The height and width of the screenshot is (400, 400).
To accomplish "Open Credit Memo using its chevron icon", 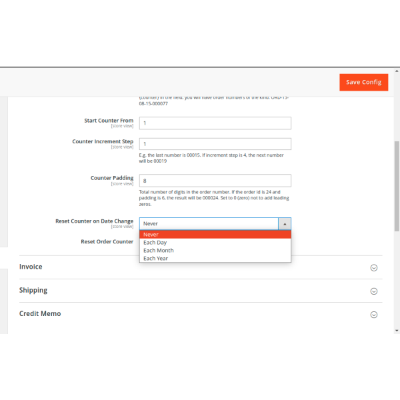I will tap(373, 315).
